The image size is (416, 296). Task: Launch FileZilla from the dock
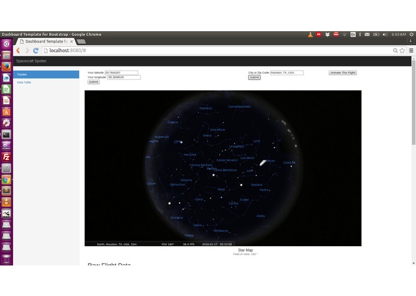pyautogui.click(x=7, y=157)
